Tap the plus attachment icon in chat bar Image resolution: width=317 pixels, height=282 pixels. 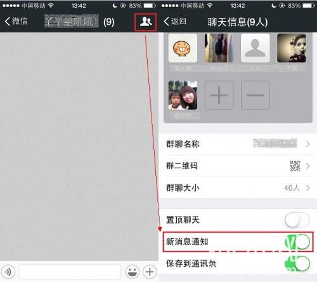coord(150,271)
